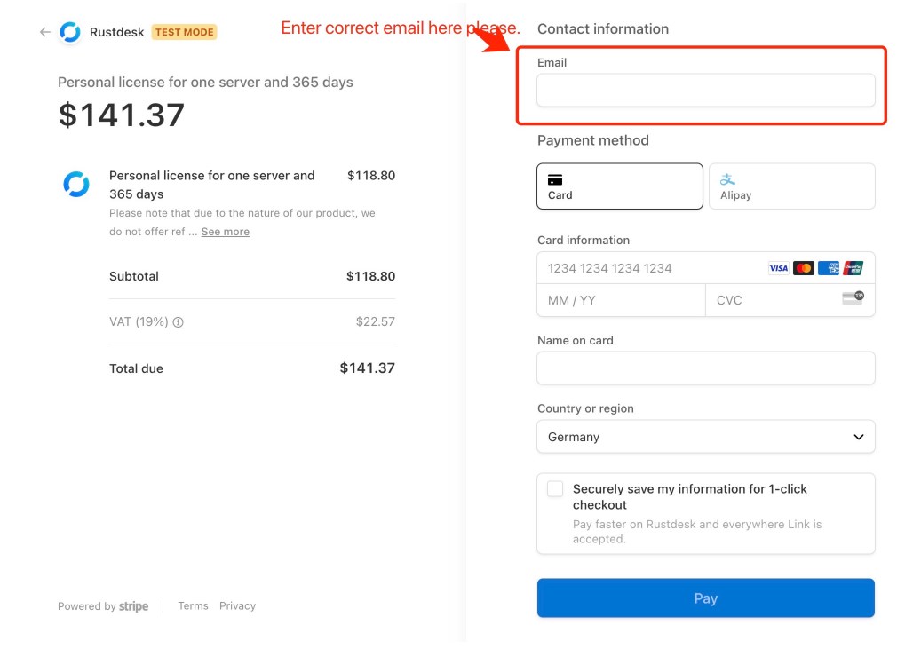Click the Rustdesk product icon beside license item
This screenshot has height=649, width=913.
(76, 185)
